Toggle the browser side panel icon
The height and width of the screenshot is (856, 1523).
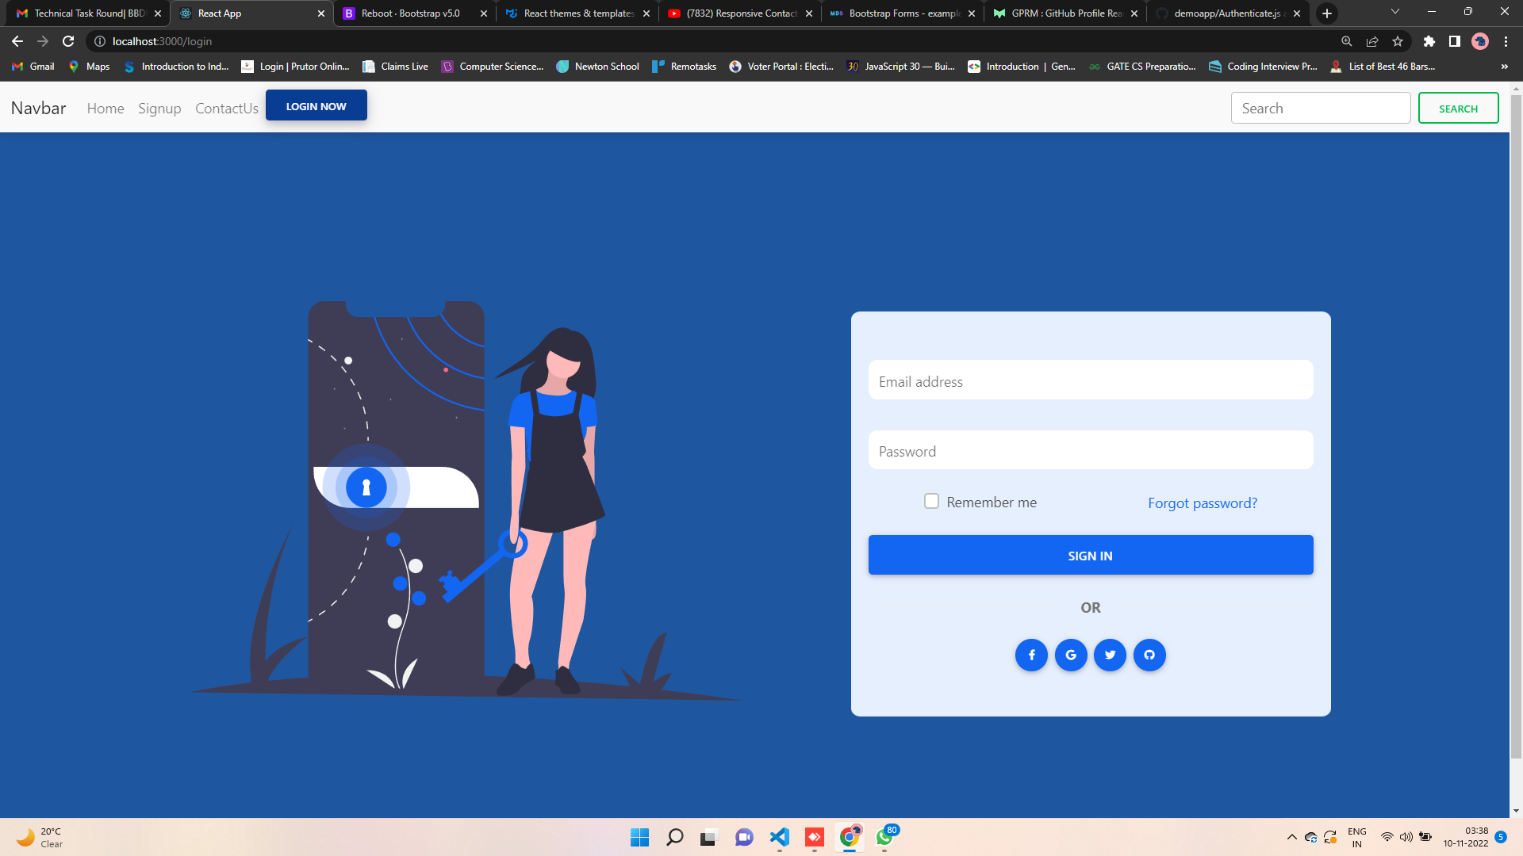click(1454, 41)
